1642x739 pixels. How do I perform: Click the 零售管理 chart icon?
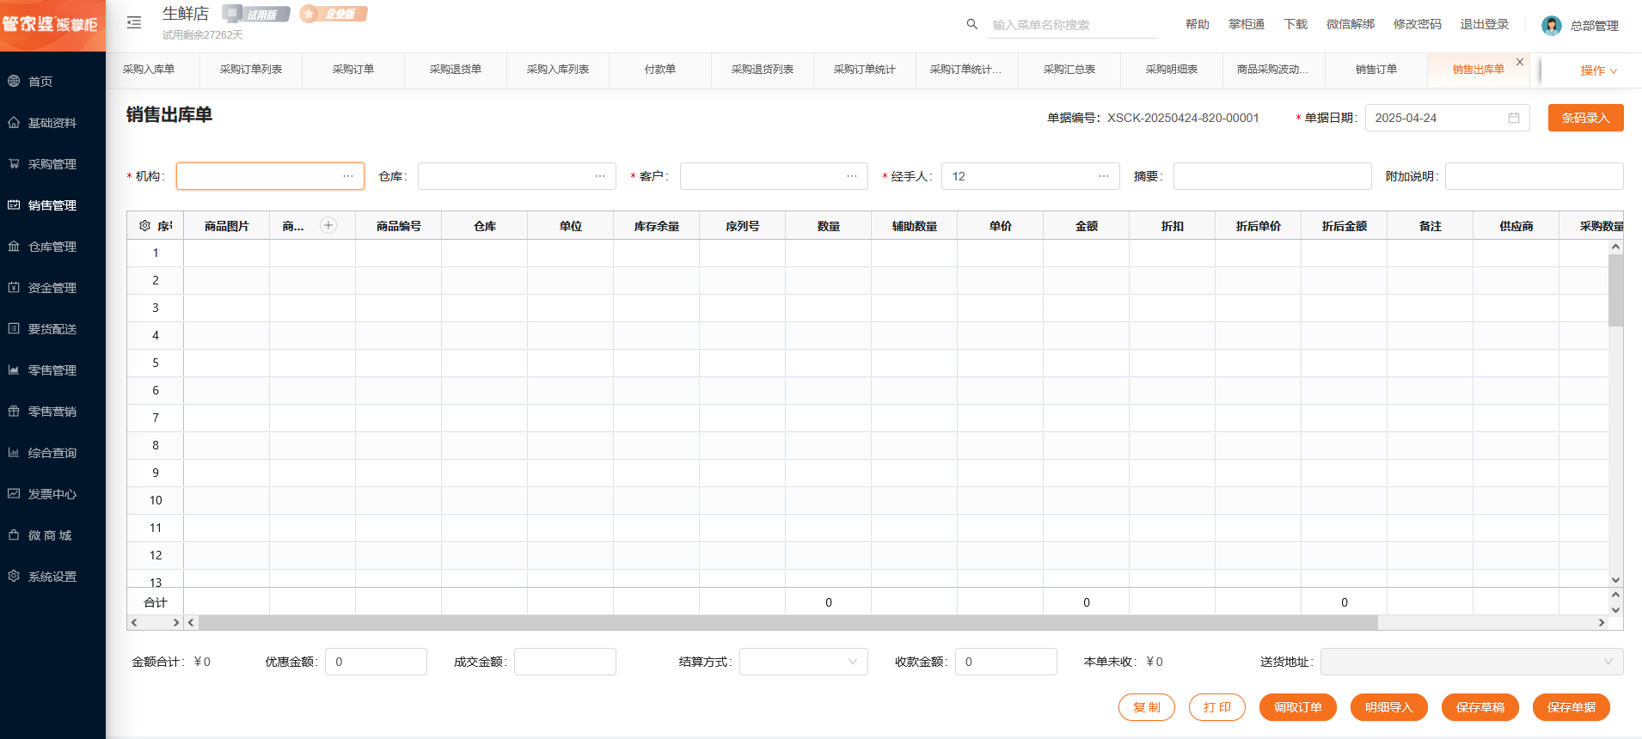coord(14,369)
